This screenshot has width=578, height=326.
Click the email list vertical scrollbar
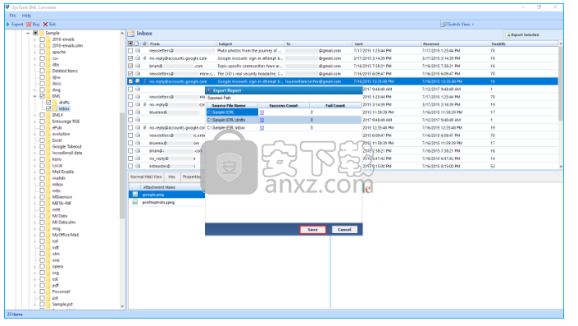pyautogui.click(x=562, y=85)
